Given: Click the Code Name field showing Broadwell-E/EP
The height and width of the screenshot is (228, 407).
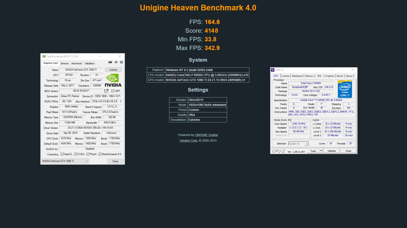Looking at the screenshot, I should point(300,87).
